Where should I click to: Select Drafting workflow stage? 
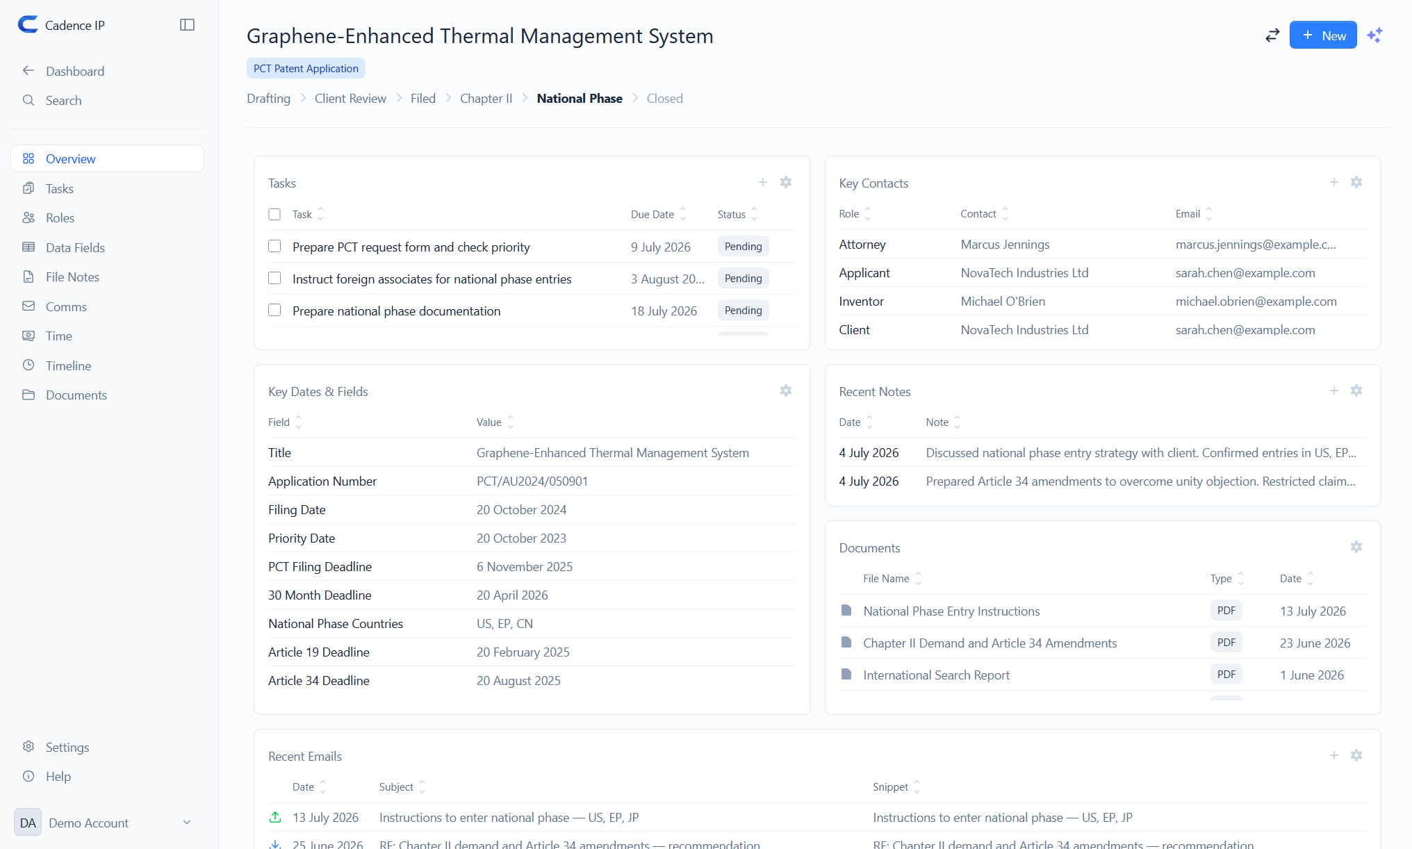click(x=268, y=98)
